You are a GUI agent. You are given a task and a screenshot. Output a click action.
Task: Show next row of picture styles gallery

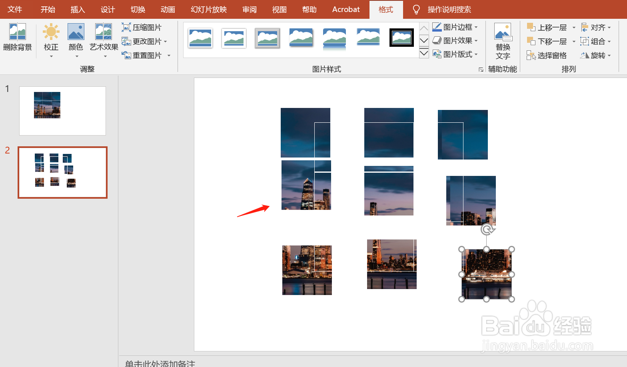click(424, 40)
